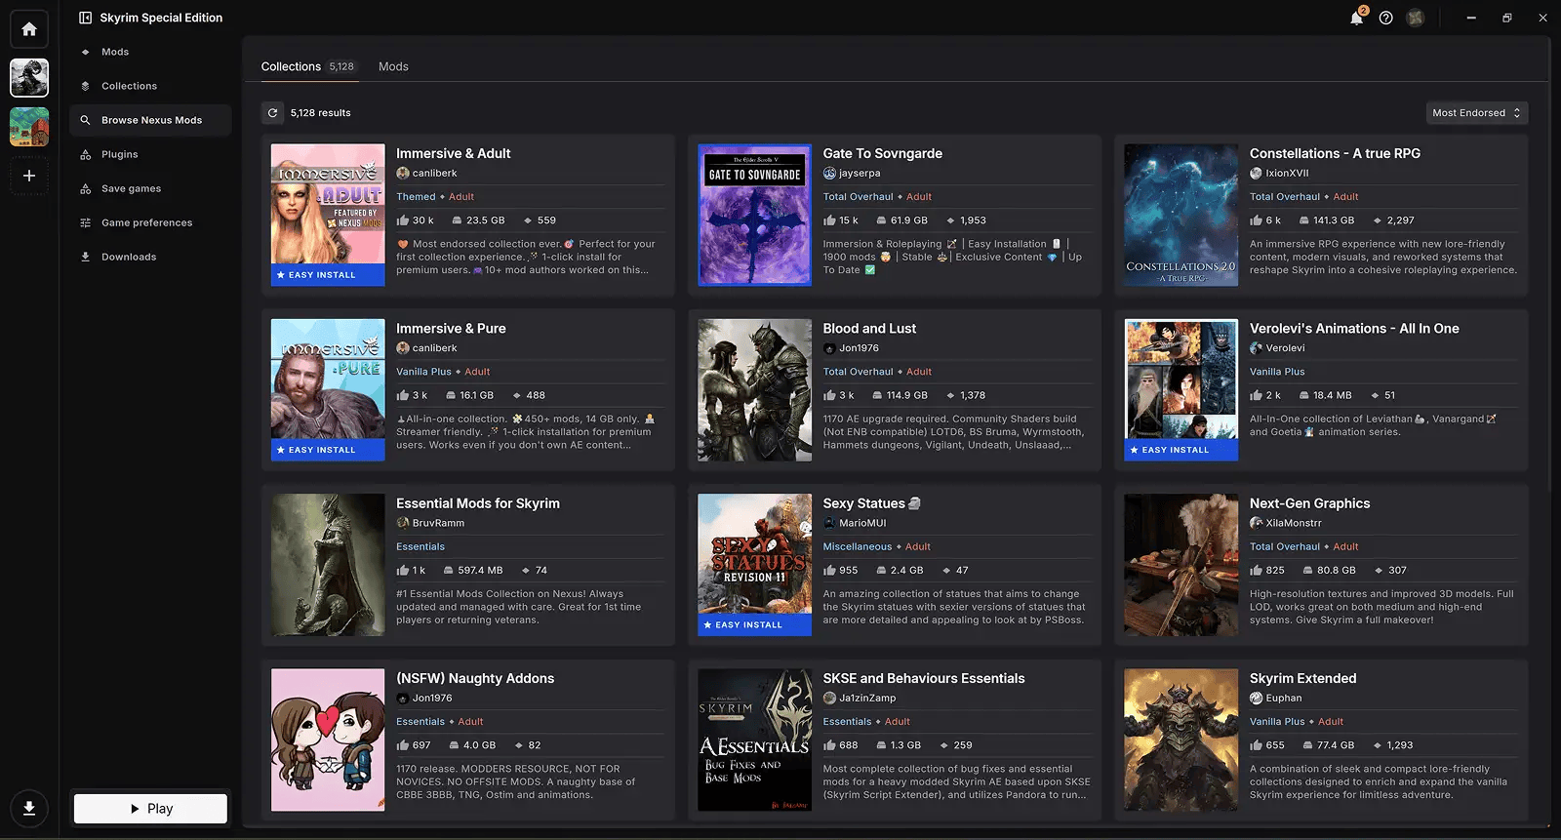
Task: Add a new game with plus icon
Action: click(x=29, y=176)
